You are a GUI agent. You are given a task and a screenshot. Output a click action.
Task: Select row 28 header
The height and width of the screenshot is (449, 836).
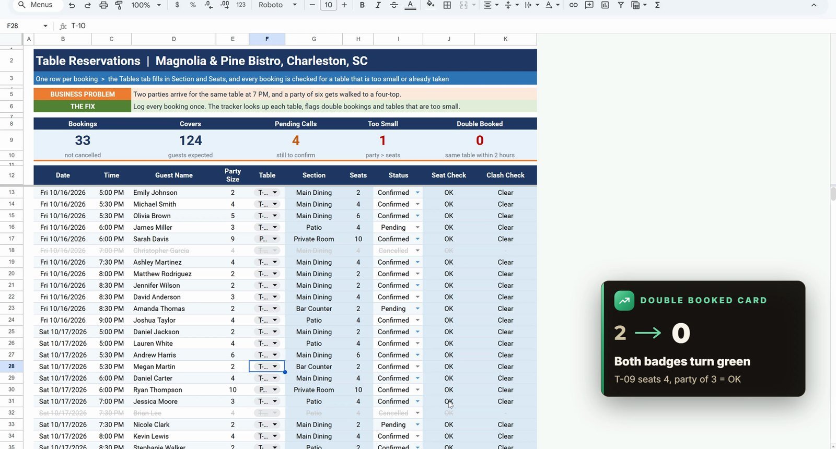tap(11, 367)
